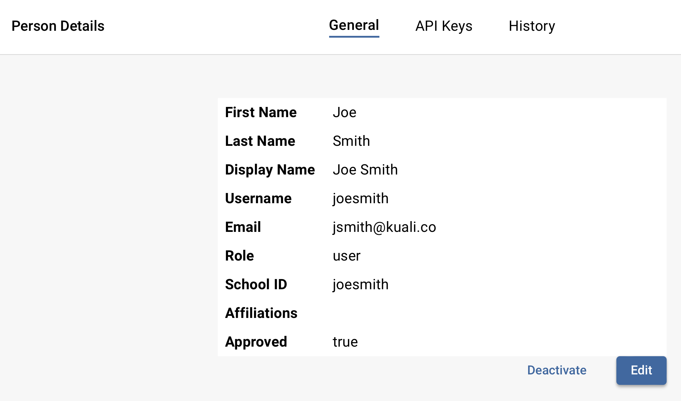Click the Affiliations field label
The image size is (681, 401).
click(261, 313)
